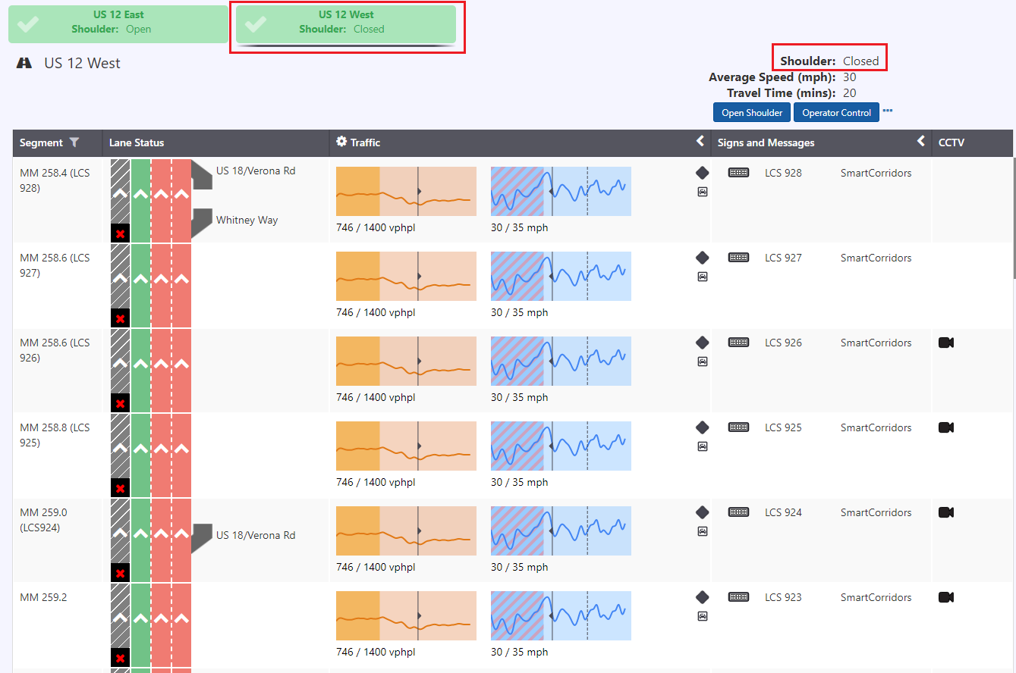Click the MM 258.6 (LCS 927) segment label

(55, 265)
